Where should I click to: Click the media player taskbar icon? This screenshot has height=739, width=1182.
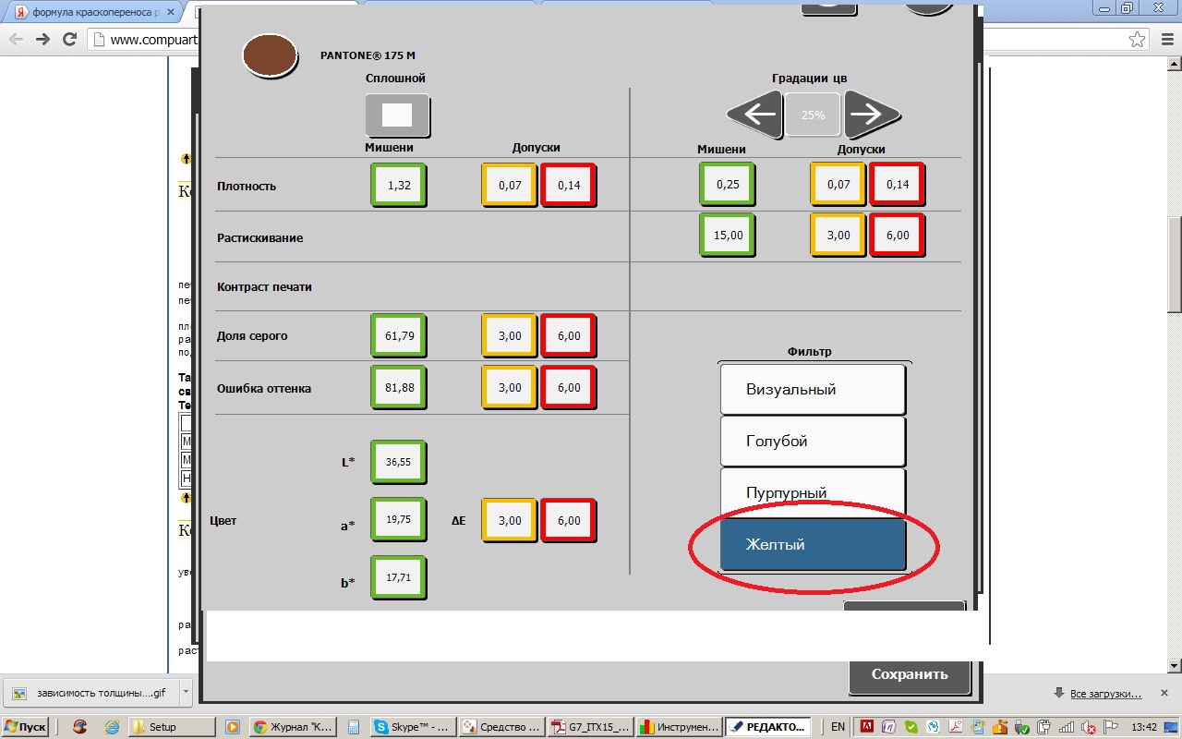[232, 727]
